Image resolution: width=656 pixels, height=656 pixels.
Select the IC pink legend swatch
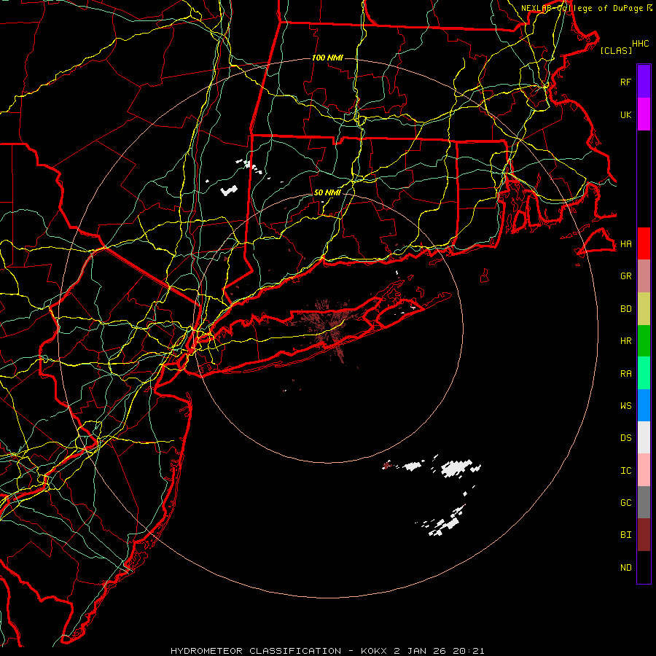[x=644, y=470]
